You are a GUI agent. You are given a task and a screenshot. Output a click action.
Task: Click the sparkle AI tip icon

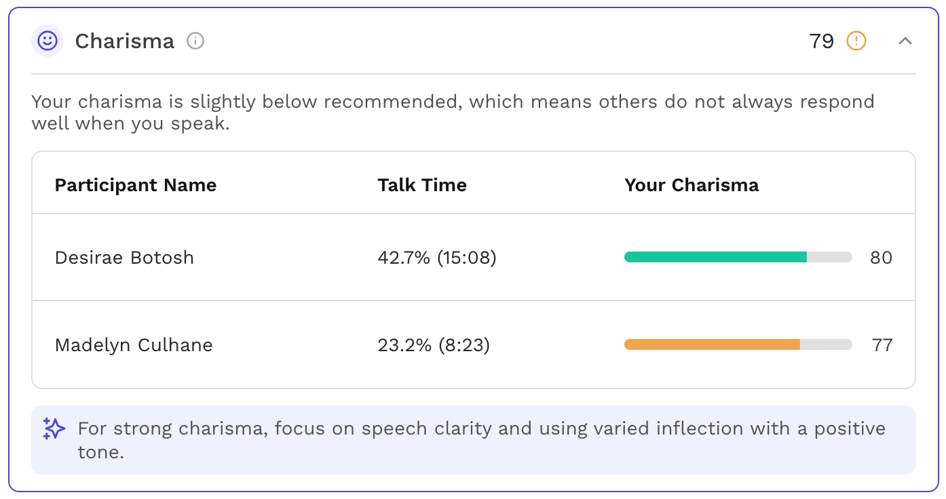point(54,428)
